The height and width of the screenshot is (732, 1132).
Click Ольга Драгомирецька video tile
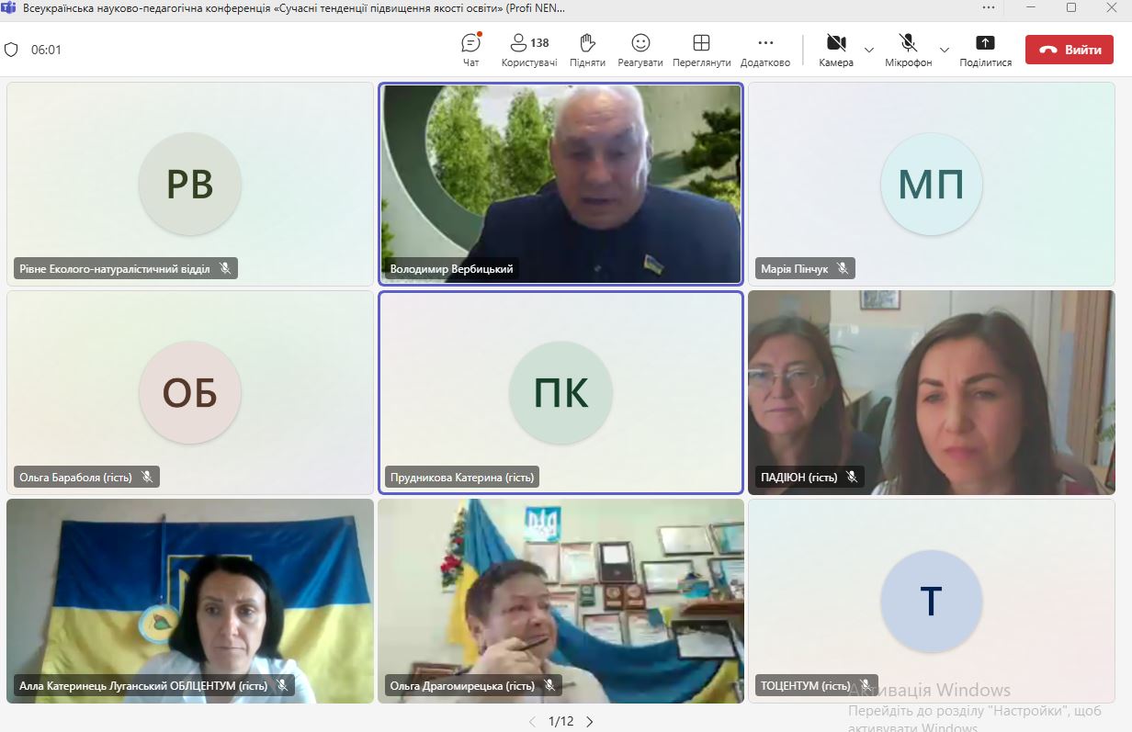560,601
